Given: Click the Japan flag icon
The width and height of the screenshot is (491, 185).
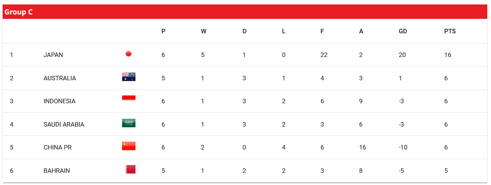Looking at the screenshot, I should [129, 54].
